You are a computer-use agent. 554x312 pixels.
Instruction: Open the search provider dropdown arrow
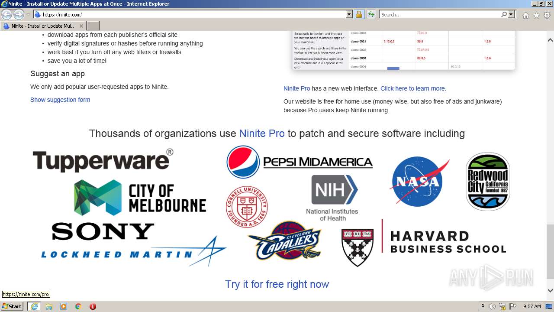pos(511,15)
